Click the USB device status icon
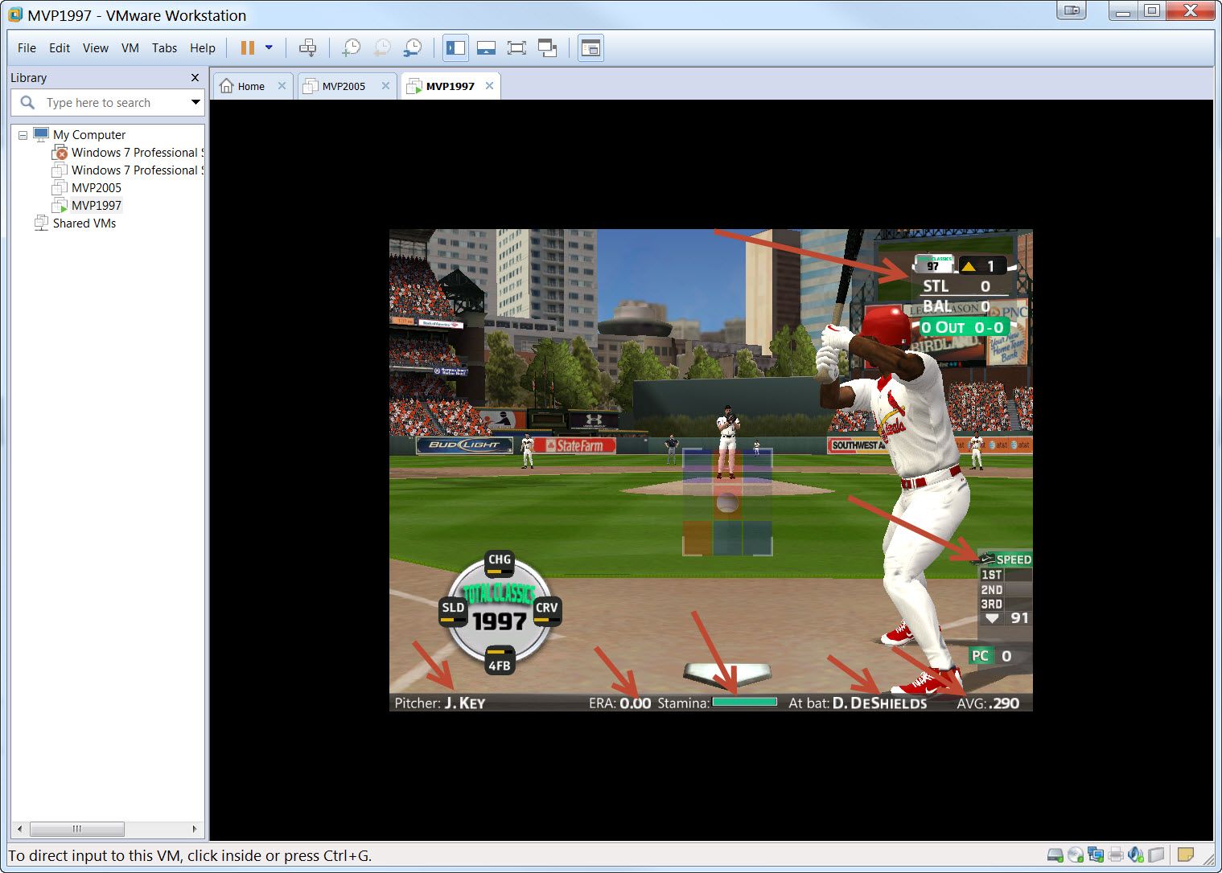The image size is (1222, 873). (x=1156, y=855)
